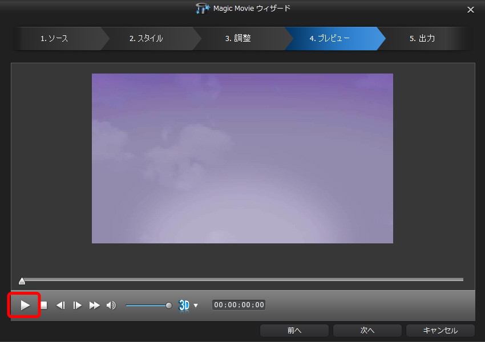
Task: Open the 3D settings dropdown arrow
Action: (x=196, y=306)
